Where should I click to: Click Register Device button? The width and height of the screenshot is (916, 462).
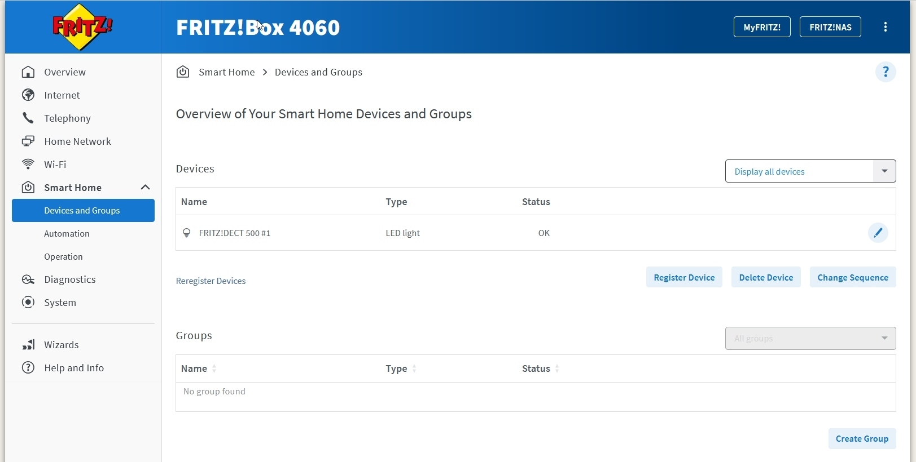[x=684, y=277]
